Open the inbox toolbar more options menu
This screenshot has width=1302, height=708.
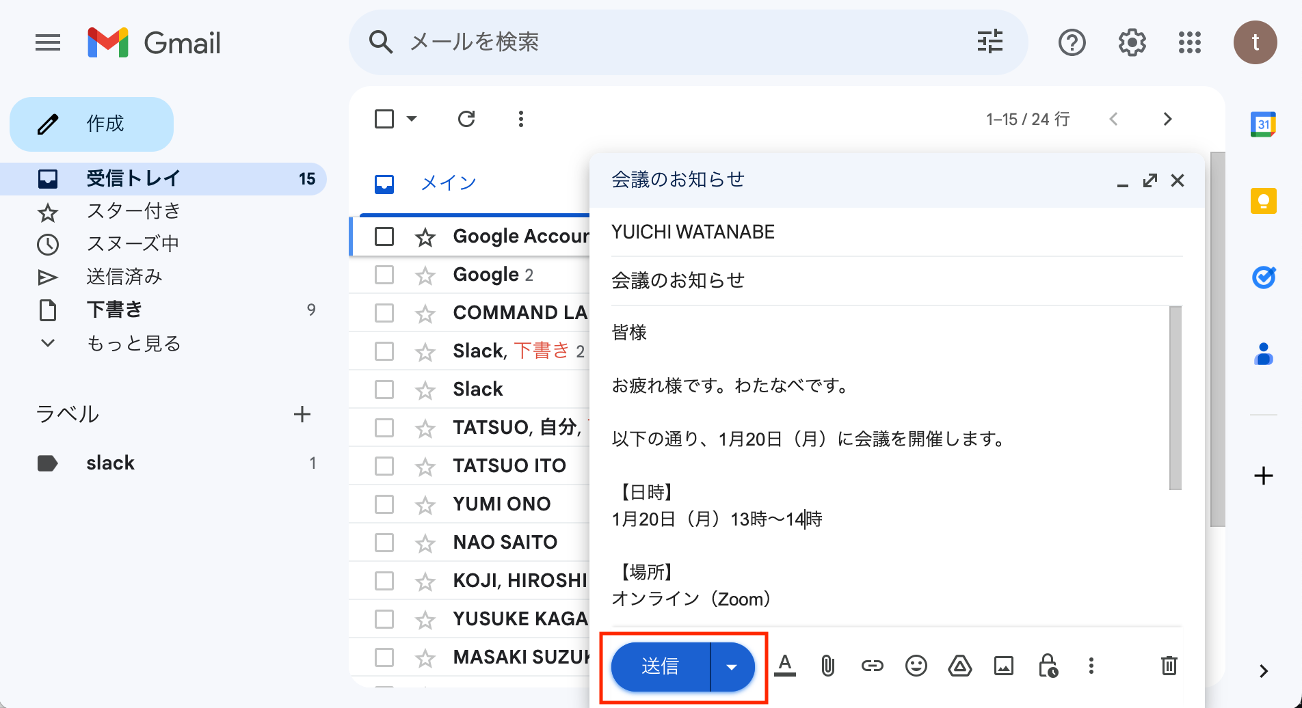coord(521,119)
